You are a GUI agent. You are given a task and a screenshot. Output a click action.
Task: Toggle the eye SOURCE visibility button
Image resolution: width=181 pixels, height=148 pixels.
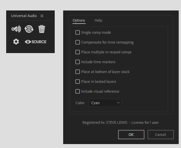[x=36, y=42]
